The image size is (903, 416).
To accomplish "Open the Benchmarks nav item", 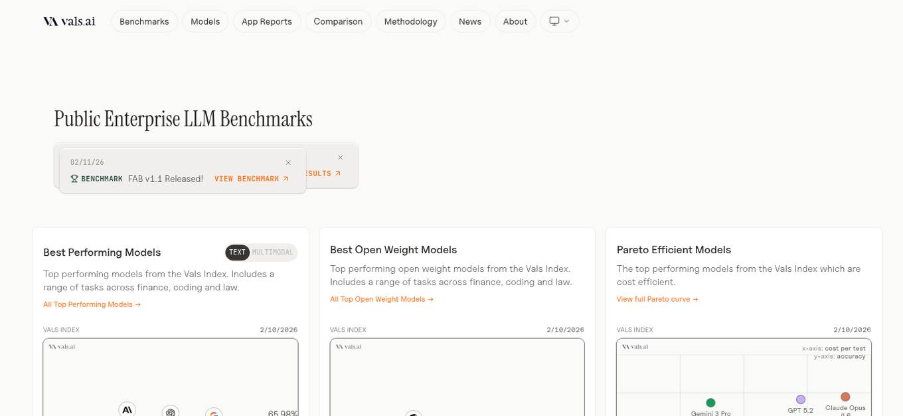I will coord(144,21).
